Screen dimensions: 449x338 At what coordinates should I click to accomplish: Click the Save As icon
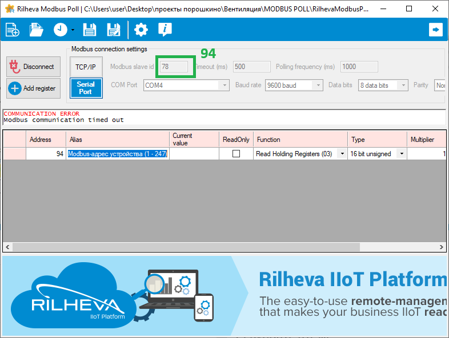point(114,30)
